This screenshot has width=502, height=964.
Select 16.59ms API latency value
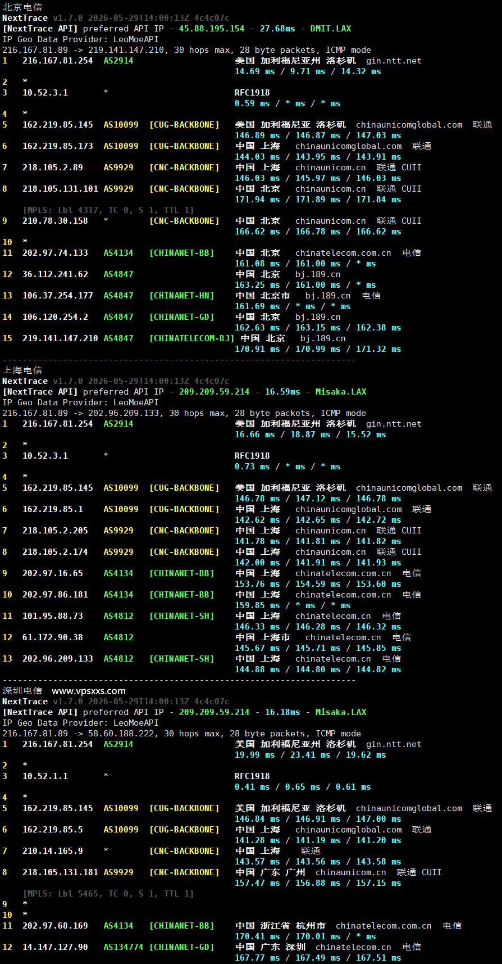point(282,392)
